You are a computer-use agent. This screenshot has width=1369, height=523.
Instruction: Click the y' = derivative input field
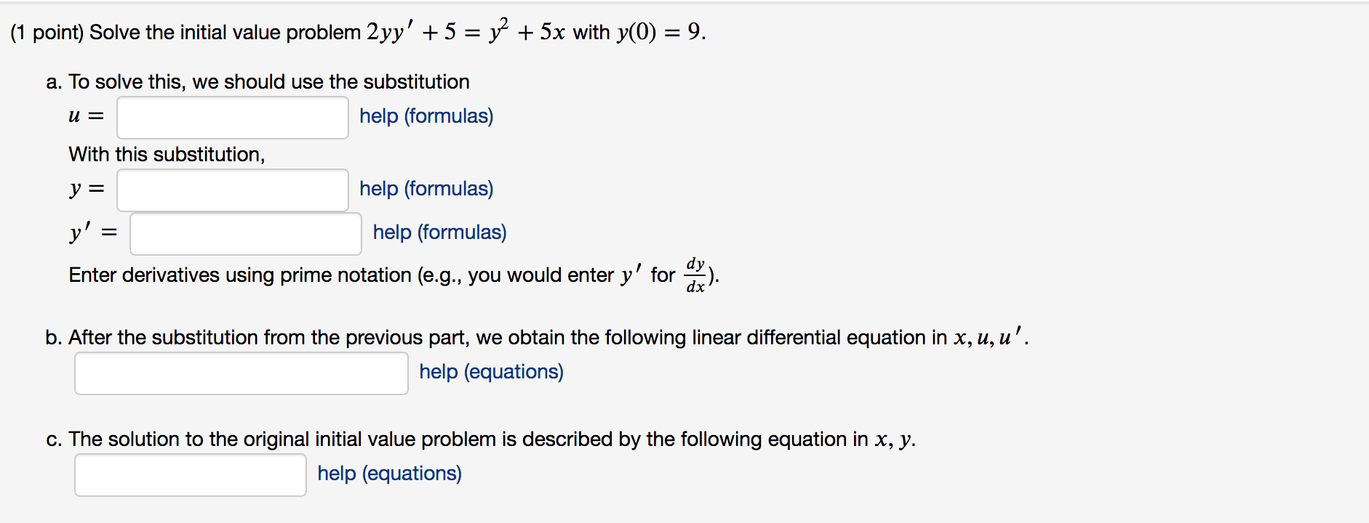point(244,233)
